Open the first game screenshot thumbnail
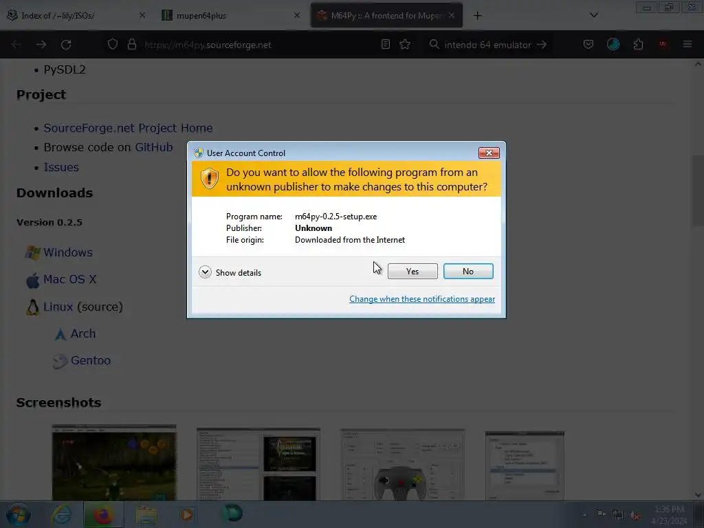704x528 pixels. [114, 463]
